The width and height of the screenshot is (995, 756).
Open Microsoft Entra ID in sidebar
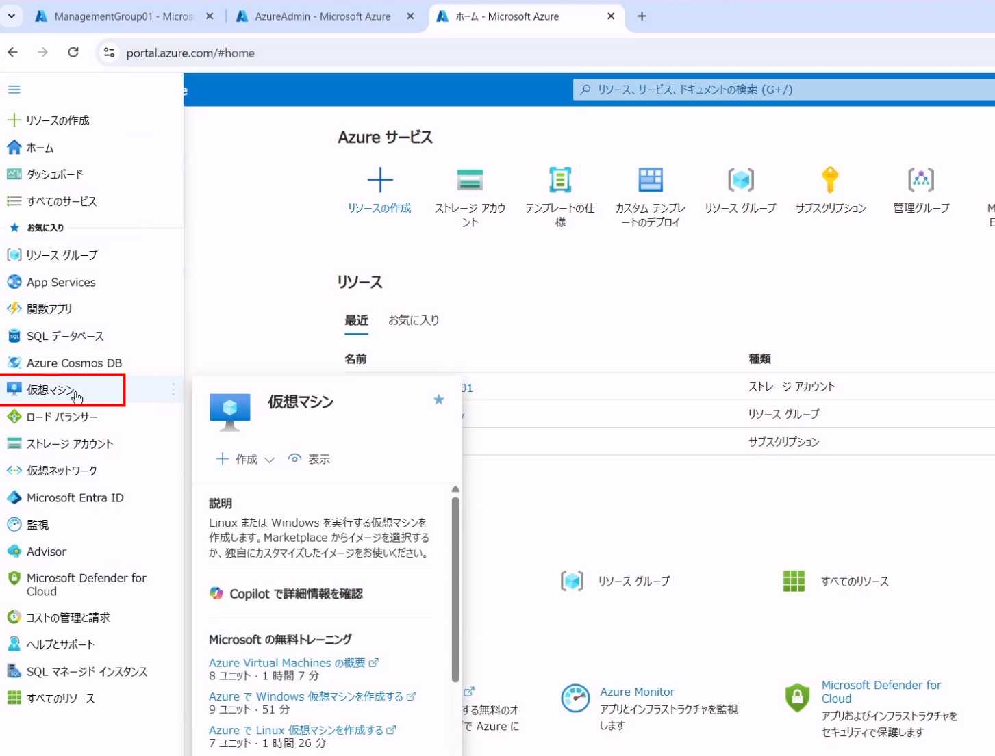pos(75,497)
